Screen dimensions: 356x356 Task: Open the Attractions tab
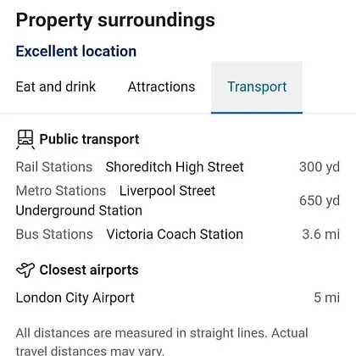161,86
